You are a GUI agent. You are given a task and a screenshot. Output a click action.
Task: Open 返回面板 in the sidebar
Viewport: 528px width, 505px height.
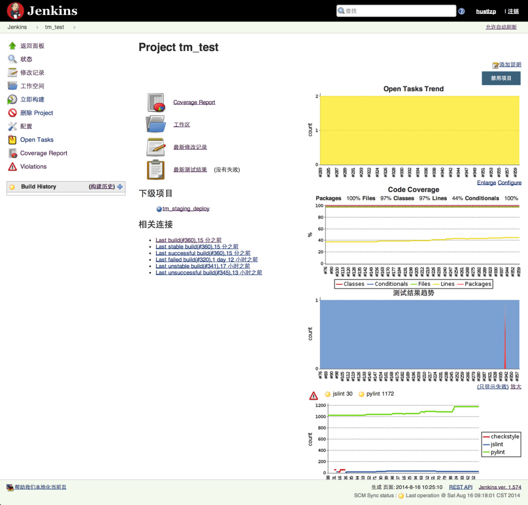point(32,46)
